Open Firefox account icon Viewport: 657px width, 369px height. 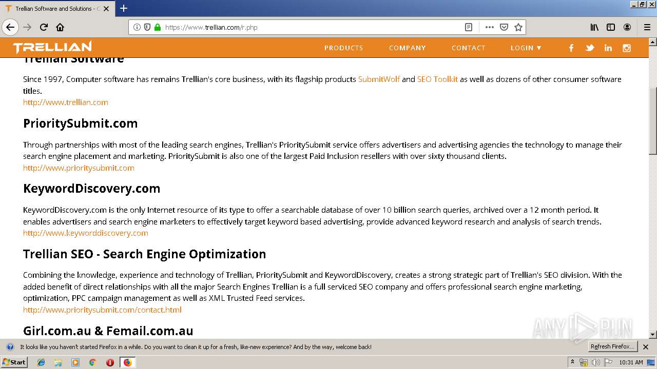click(627, 27)
